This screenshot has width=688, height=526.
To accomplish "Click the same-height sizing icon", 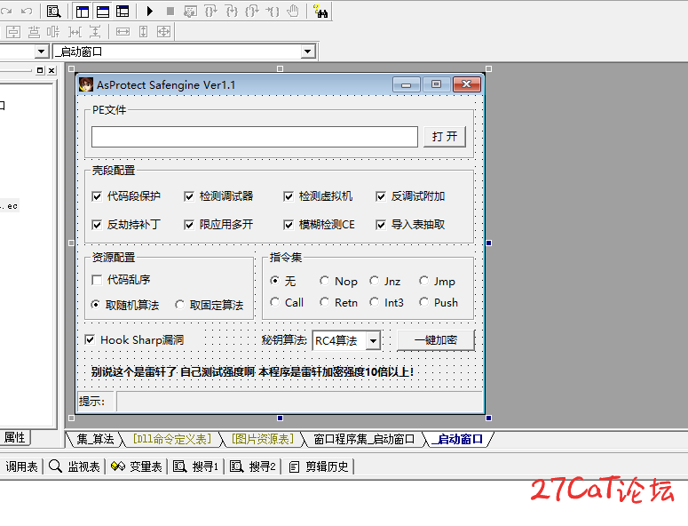I will click(144, 32).
